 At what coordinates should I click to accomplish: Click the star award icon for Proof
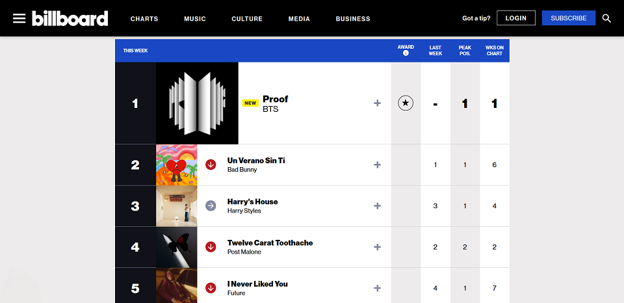click(406, 103)
